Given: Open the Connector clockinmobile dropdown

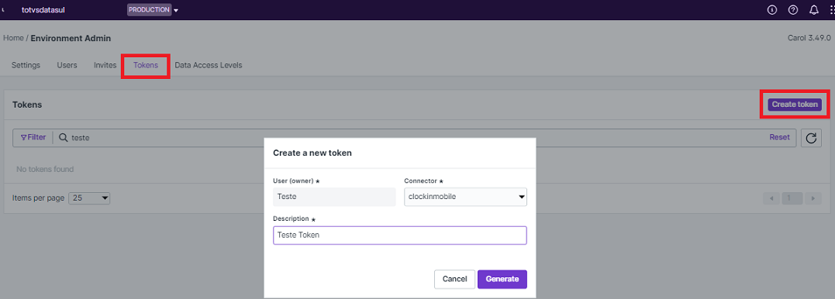Looking at the screenshot, I should (465, 197).
